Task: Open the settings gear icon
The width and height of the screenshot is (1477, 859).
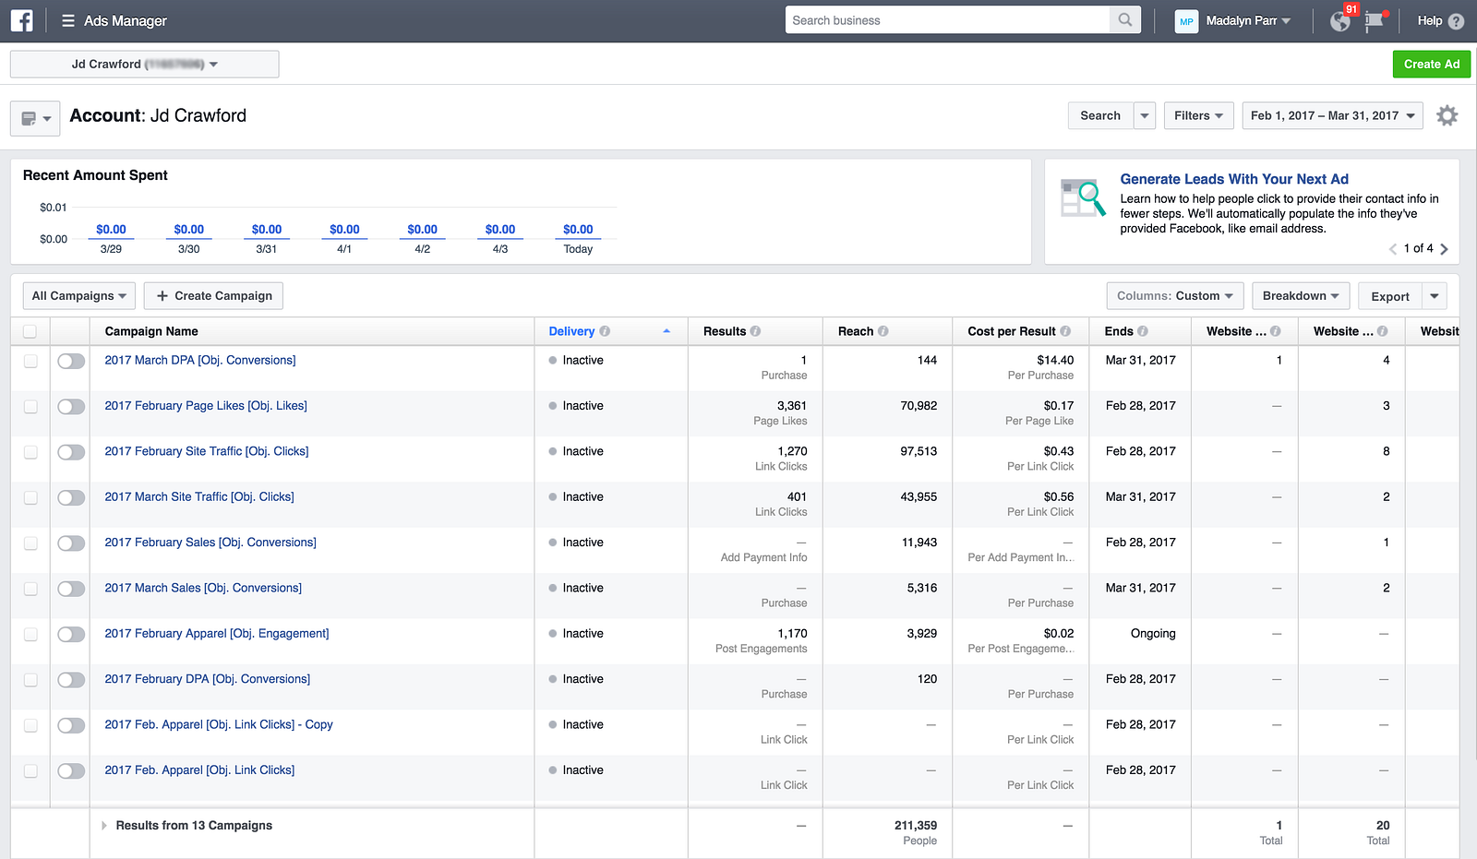Action: pyautogui.click(x=1447, y=115)
